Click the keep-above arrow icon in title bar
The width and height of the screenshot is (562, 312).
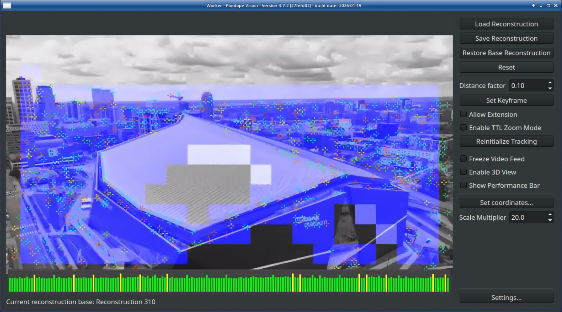pos(533,6)
